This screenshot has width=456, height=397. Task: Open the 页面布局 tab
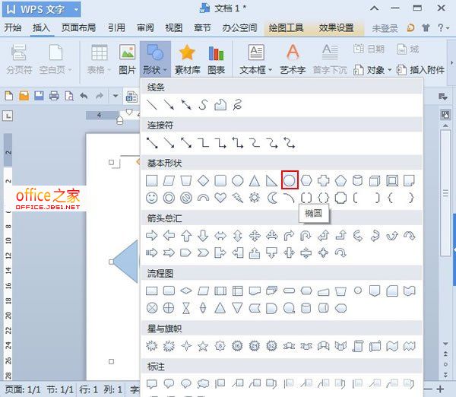coord(78,27)
